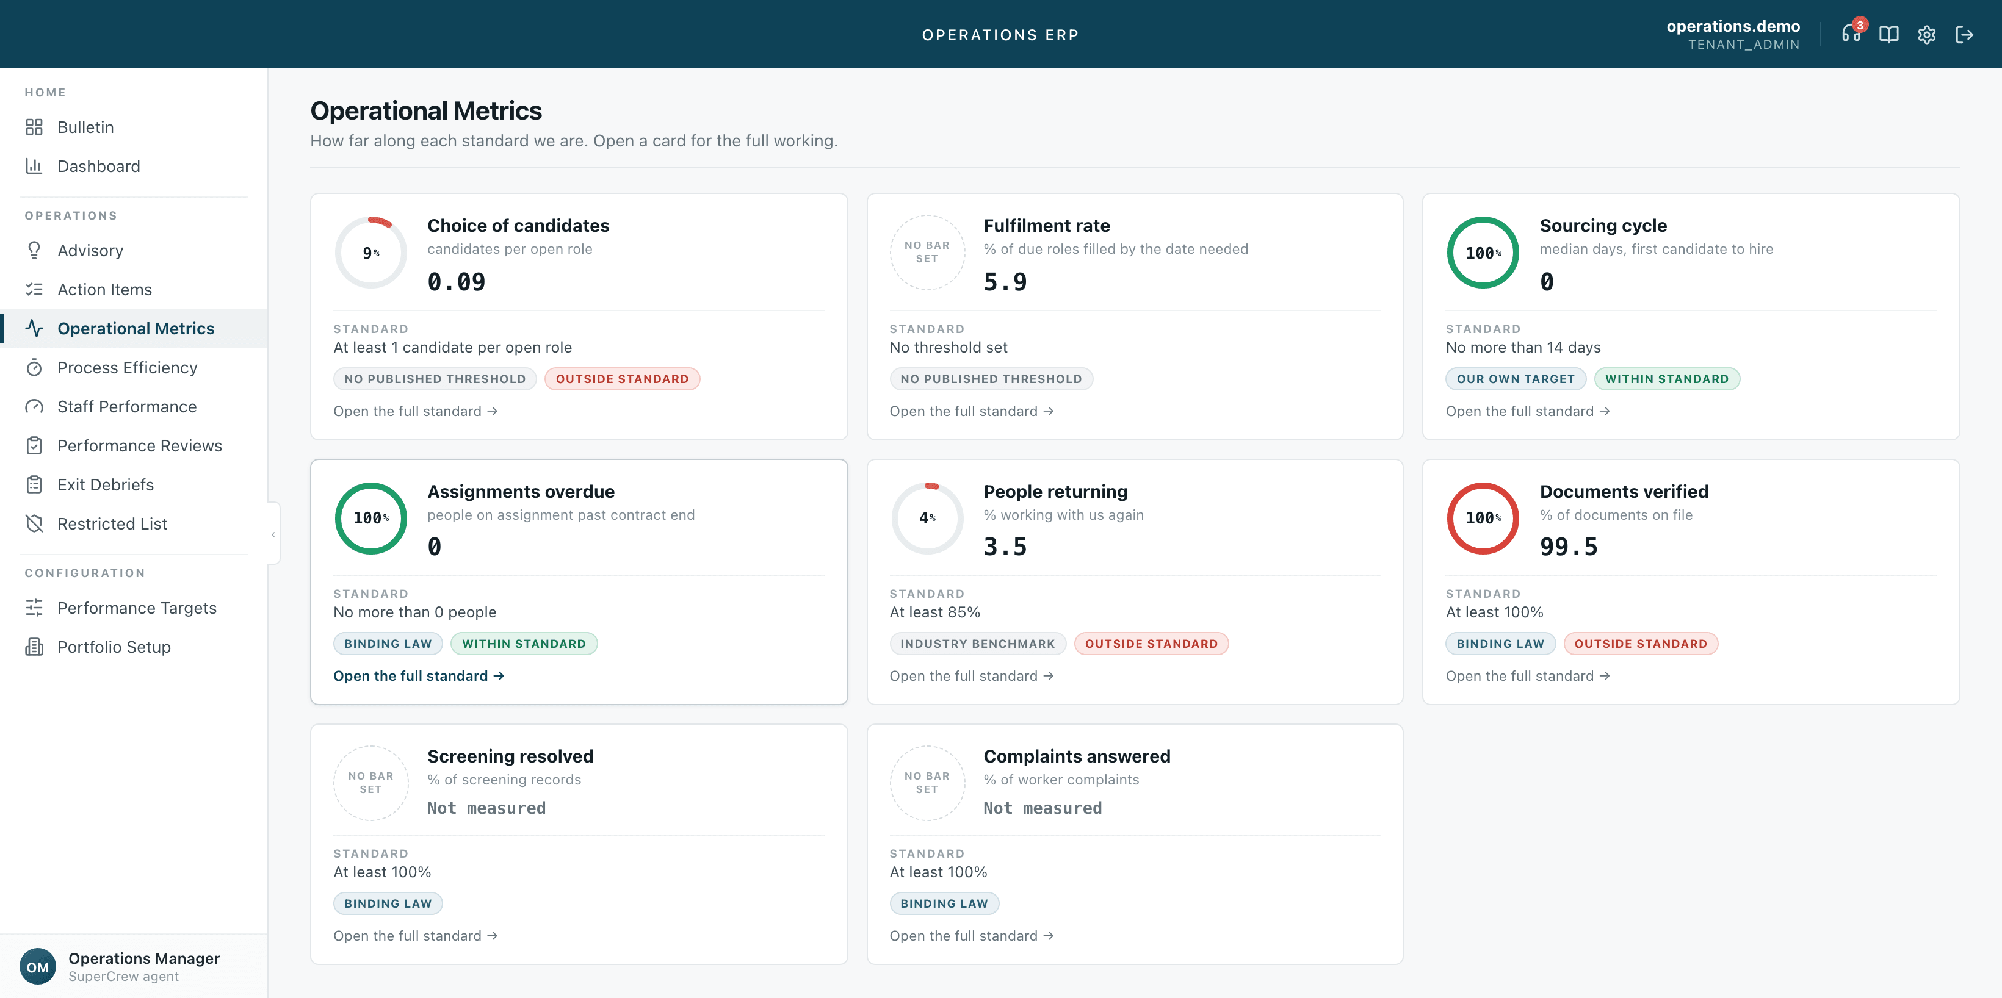Screen dimensions: 2002x998
Task: Click the Exit Debriefs clipboard icon
Action: 34,484
